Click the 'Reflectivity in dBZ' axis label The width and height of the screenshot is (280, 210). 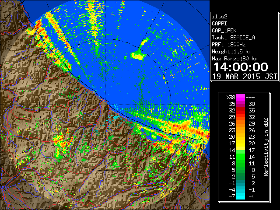266,147
